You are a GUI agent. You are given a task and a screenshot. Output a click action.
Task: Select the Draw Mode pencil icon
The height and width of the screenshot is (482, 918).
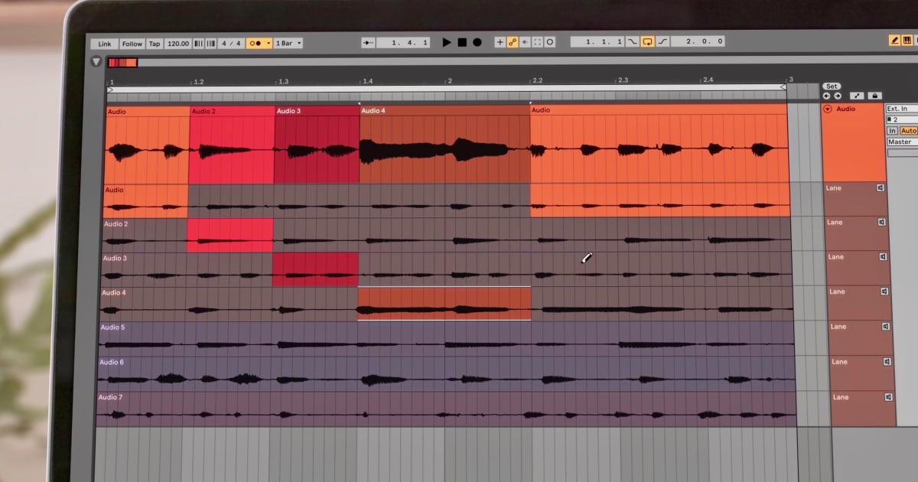point(894,41)
